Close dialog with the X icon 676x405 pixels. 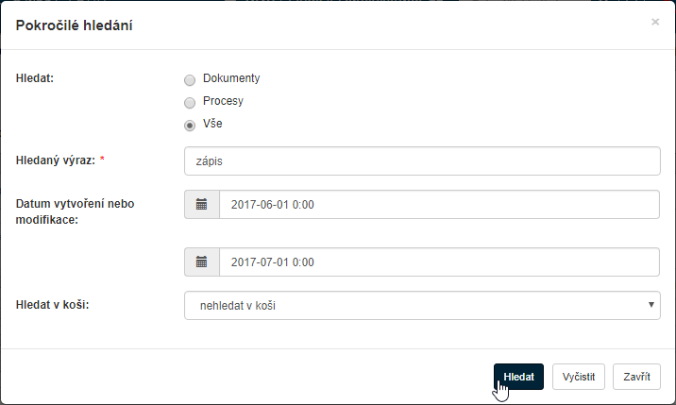(x=655, y=22)
